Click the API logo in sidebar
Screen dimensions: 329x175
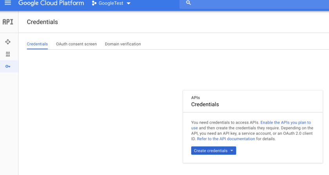8,22
